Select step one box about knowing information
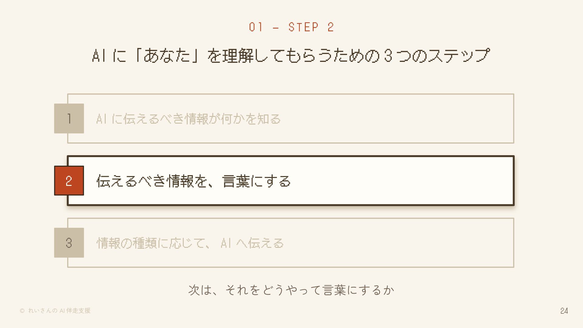Screen dimensions: 583x328 [x=291, y=118]
